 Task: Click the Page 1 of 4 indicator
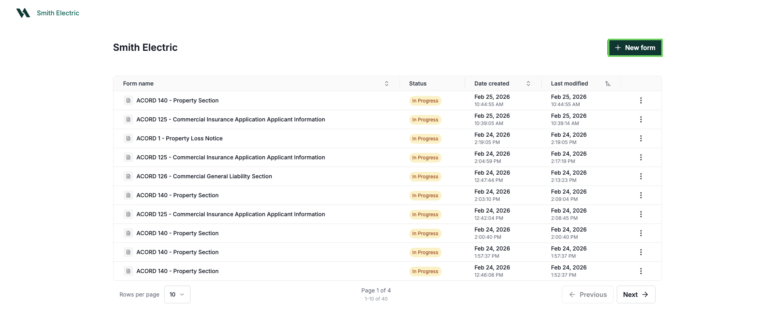[x=376, y=290]
